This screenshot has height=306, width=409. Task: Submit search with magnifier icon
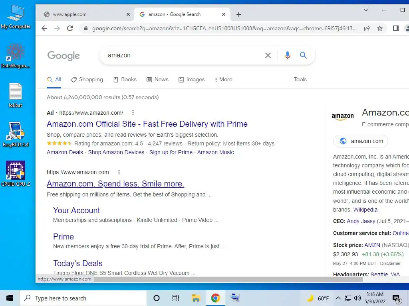(303, 55)
